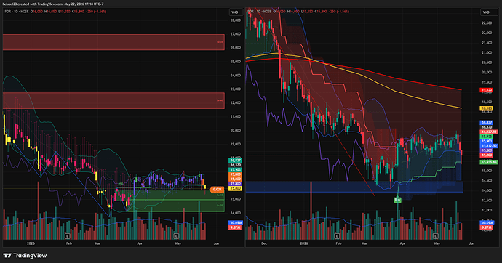Click the teal 16,837 tag on left chart axis
This screenshot has width=502, height=263.
click(236, 161)
